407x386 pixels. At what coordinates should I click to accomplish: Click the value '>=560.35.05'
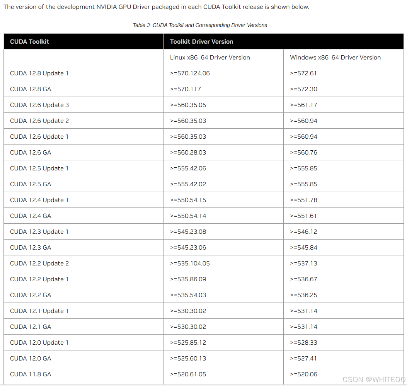point(188,105)
